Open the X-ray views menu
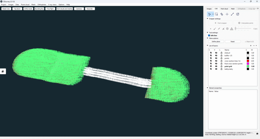 [52, 5]
